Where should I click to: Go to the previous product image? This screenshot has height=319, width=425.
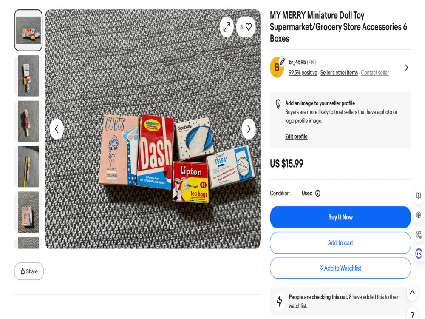tap(57, 129)
